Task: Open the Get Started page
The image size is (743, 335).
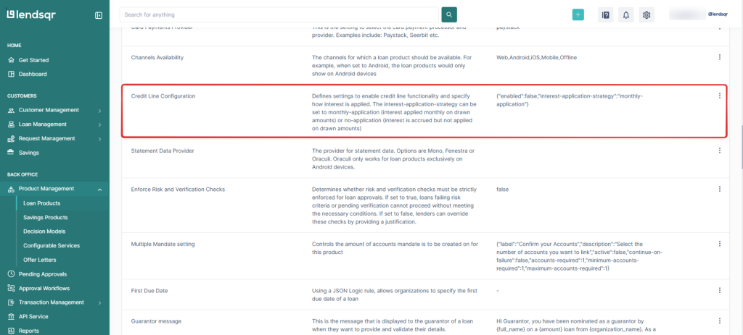Action: pos(33,60)
